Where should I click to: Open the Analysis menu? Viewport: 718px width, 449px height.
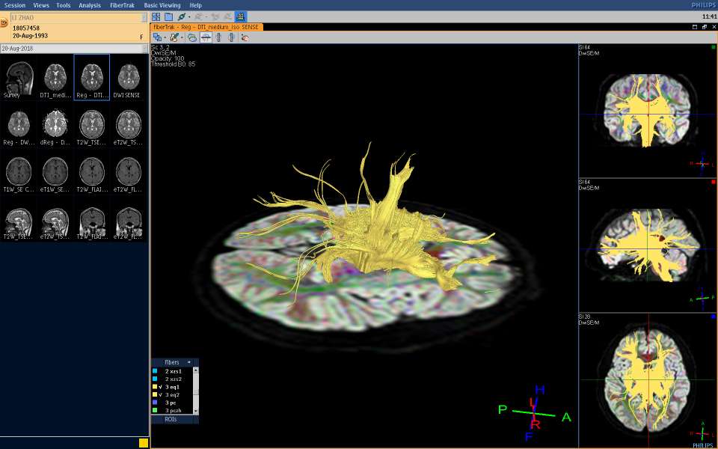[x=89, y=5]
